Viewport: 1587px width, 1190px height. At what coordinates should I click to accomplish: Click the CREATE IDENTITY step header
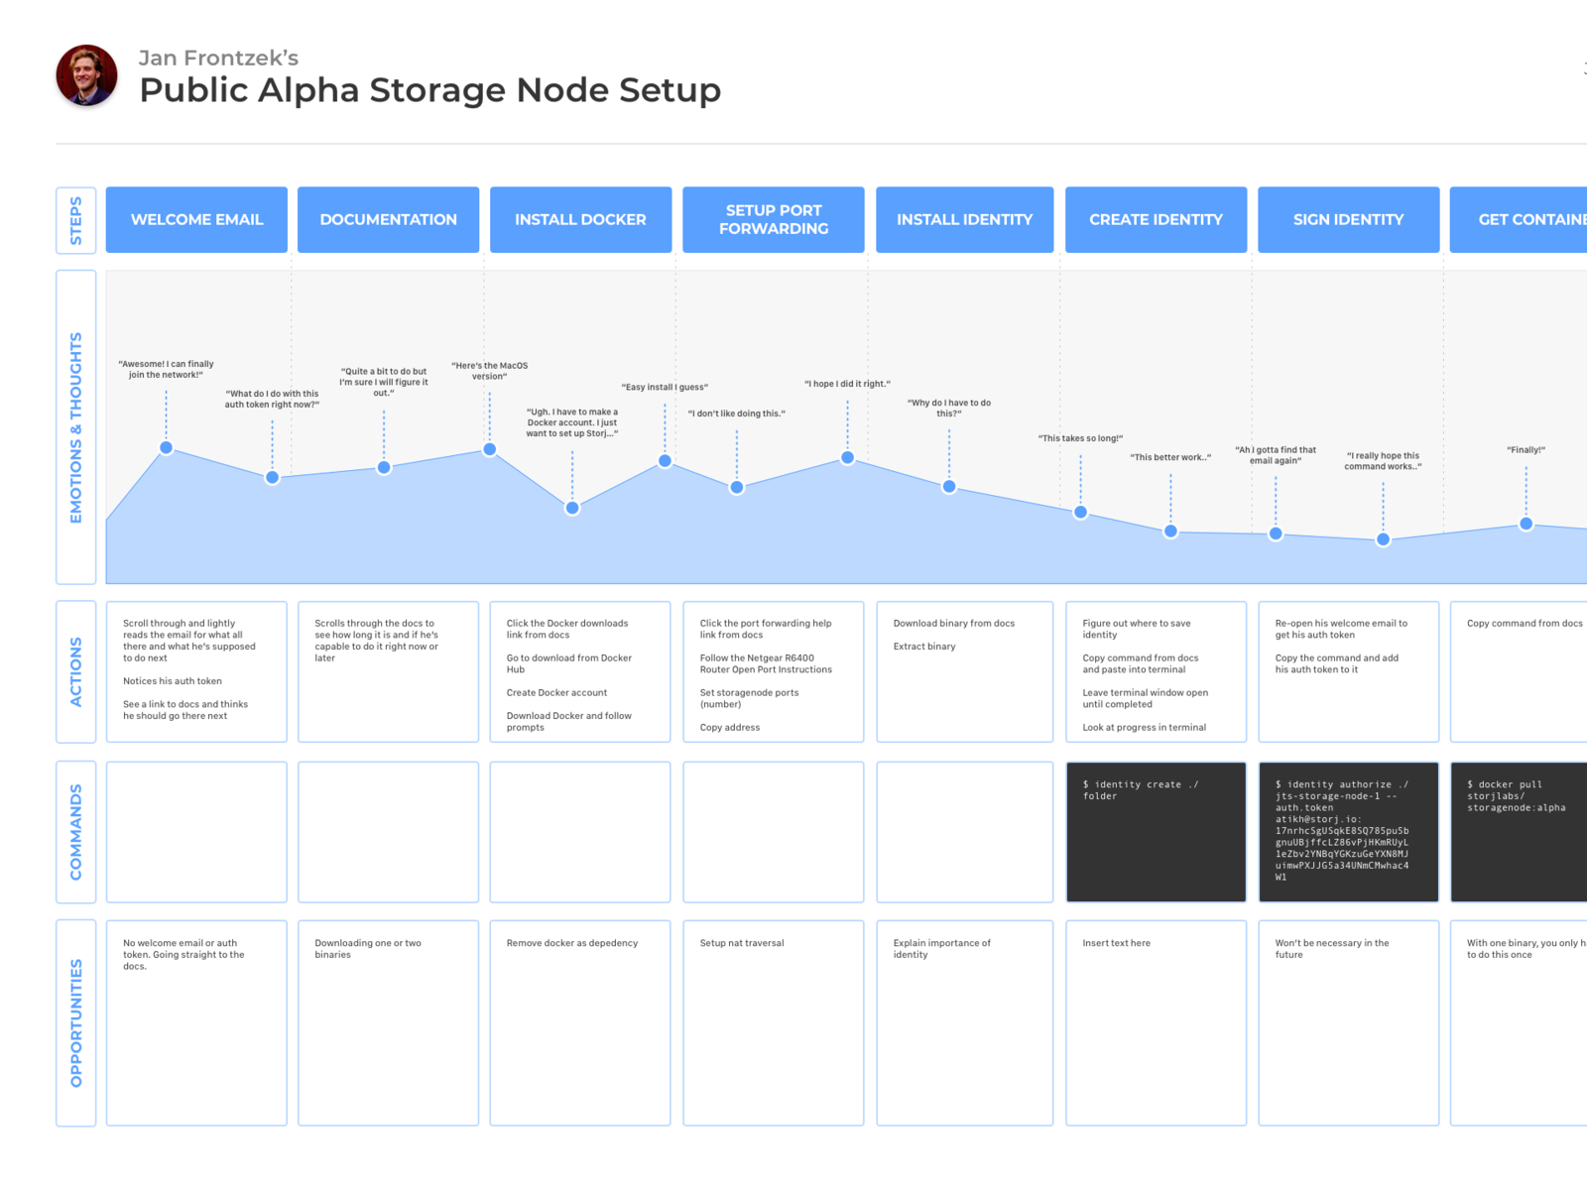click(x=1156, y=219)
